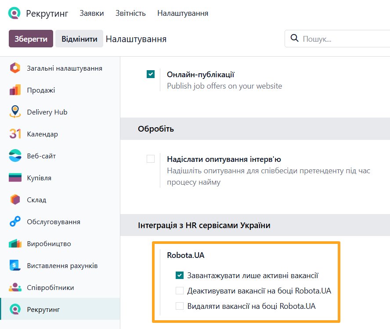Image resolution: width=390 pixels, height=329 pixels.
Task: Click the Інтеграція з HR сервісами України header
Action: pos(204,225)
